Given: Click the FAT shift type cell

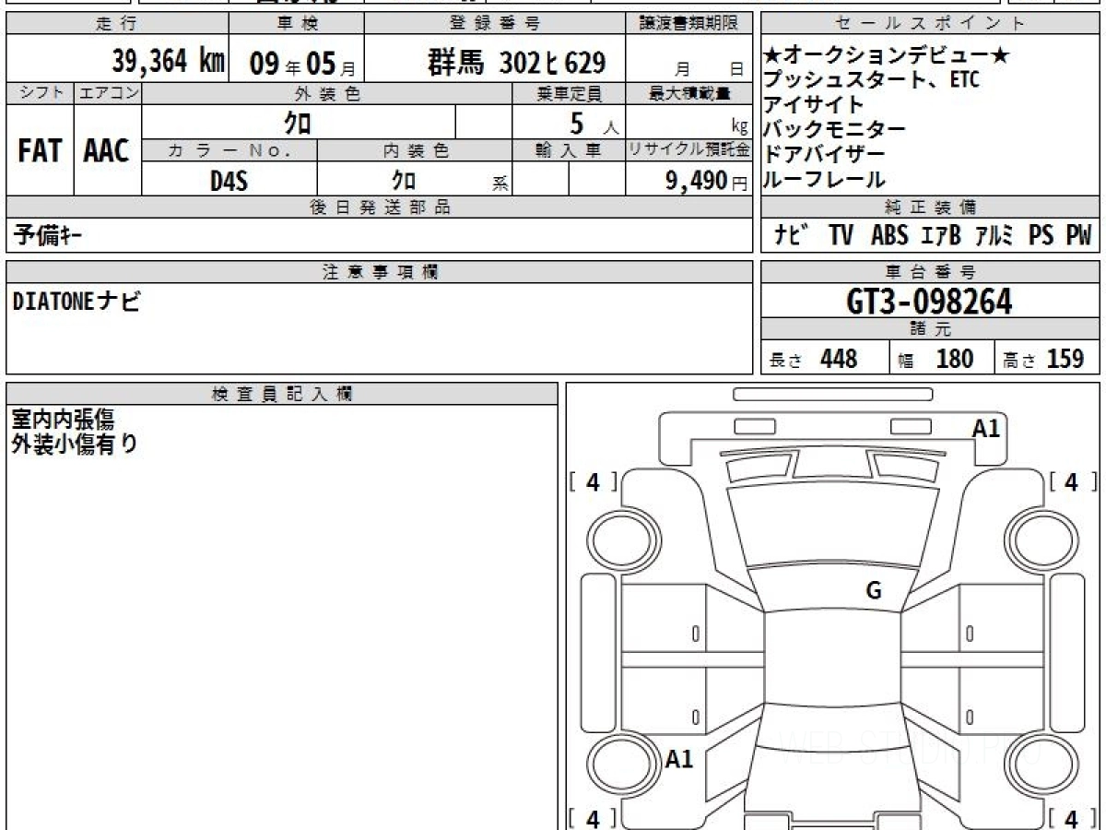Looking at the screenshot, I should (x=40, y=152).
